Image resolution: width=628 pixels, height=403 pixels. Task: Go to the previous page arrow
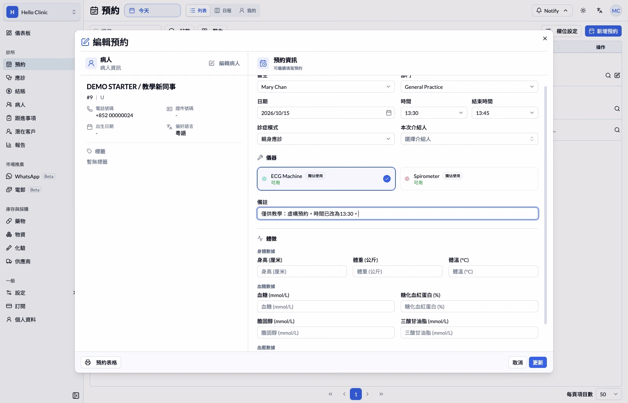coord(344,394)
